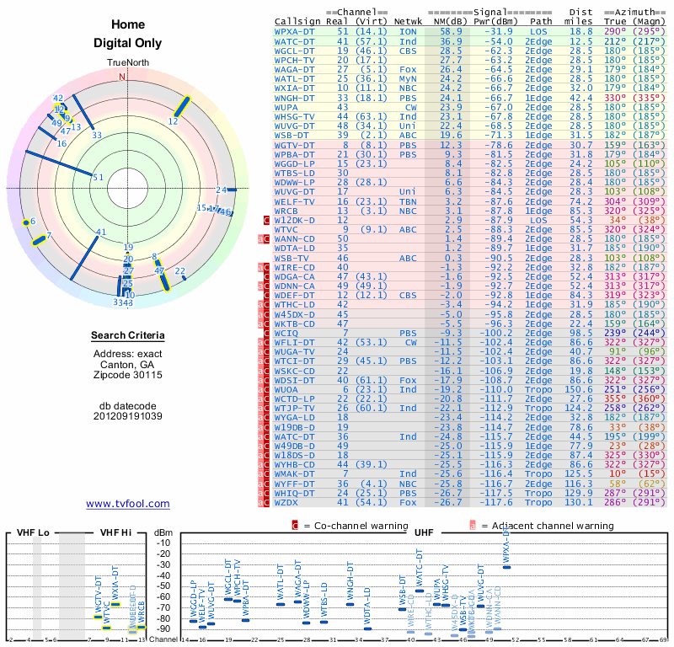Select the MyN network cell
The height and width of the screenshot is (647, 674).
(x=408, y=78)
